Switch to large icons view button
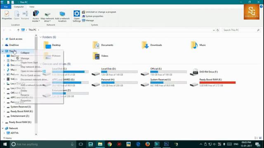This screenshot has width=264, height=148. [x=260, y=138]
